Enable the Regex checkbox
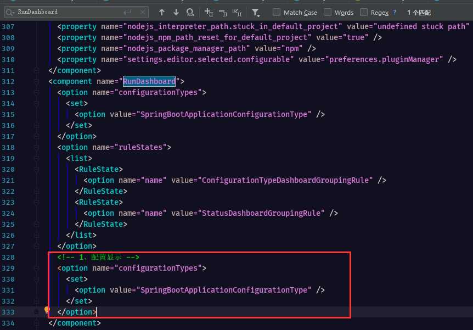 click(x=364, y=13)
